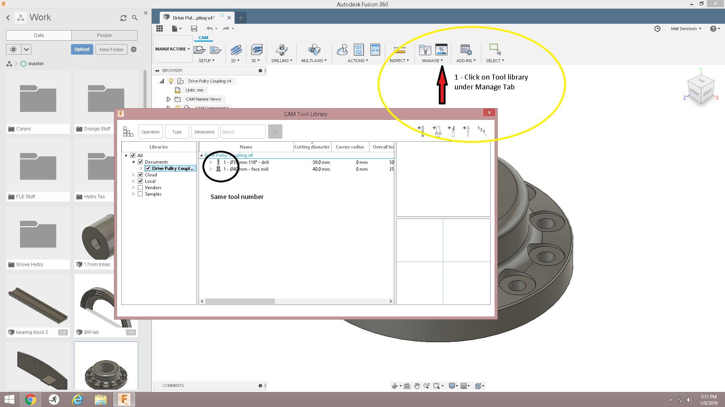Viewport: 725px width, 407px height.
Task: Expand the Samples library node
Action: 133,194
